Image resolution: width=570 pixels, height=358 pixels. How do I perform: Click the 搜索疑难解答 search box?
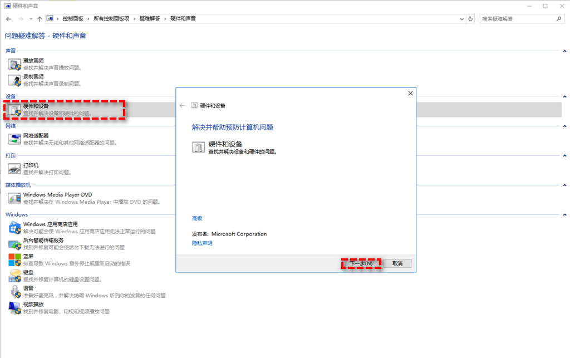click(518, 18)
